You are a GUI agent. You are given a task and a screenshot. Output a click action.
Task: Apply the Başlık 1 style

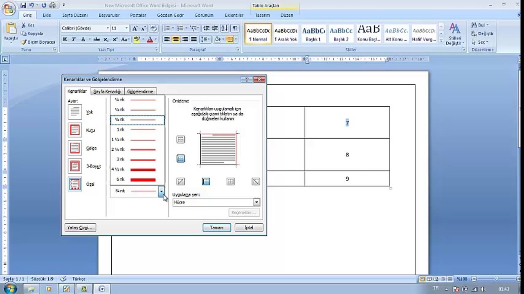click(313, 34)
